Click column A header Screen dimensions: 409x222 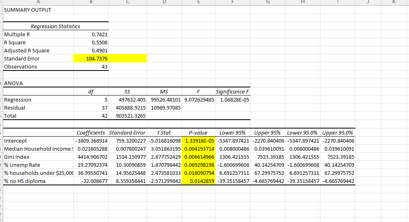[38, 2]
